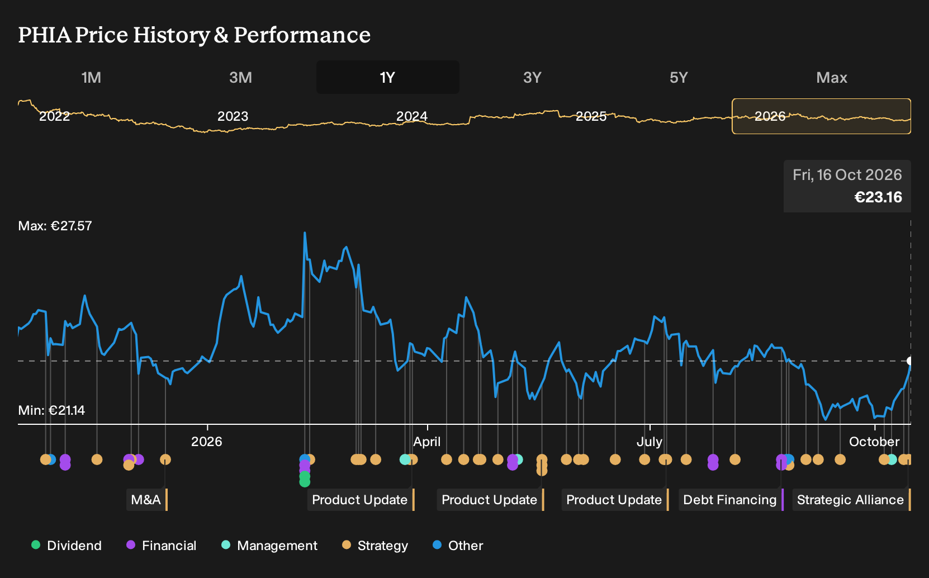Click the 2026 label on main chart axis

click(207, 442)
